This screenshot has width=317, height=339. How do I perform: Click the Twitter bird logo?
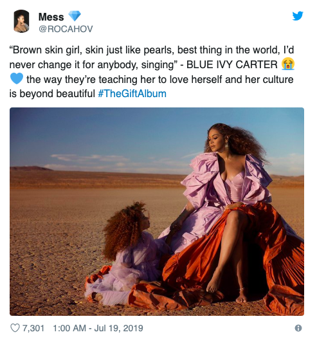[298, 16]
